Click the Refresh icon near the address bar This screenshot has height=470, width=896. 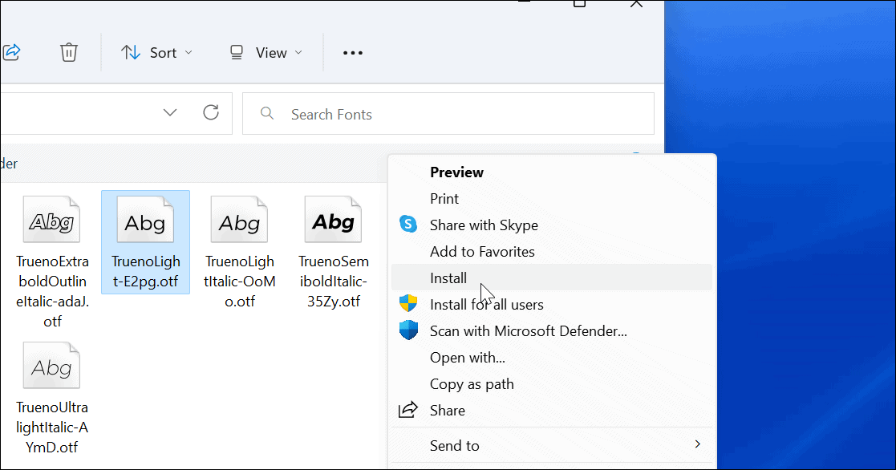[210, 112]
